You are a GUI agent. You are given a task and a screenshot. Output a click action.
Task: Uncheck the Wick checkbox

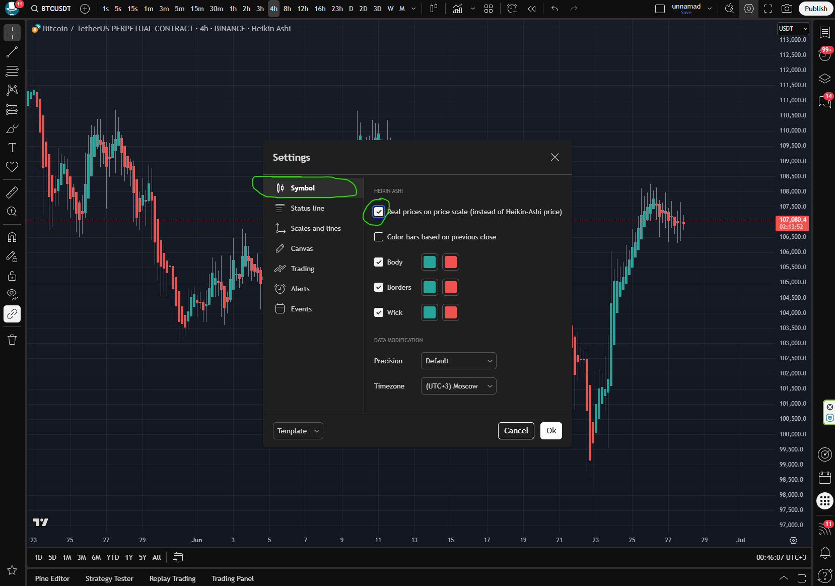coord(379,312)
